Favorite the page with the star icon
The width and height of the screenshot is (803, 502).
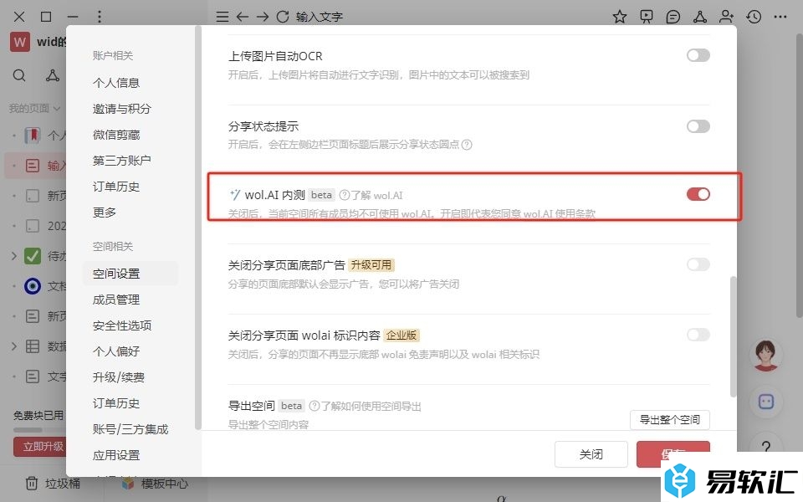620,17
